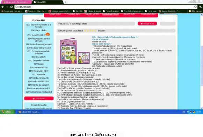Open the Jocuri EDU menu item
The width and height of the screenshot is (203, 137).
click(x=129, y=14)
